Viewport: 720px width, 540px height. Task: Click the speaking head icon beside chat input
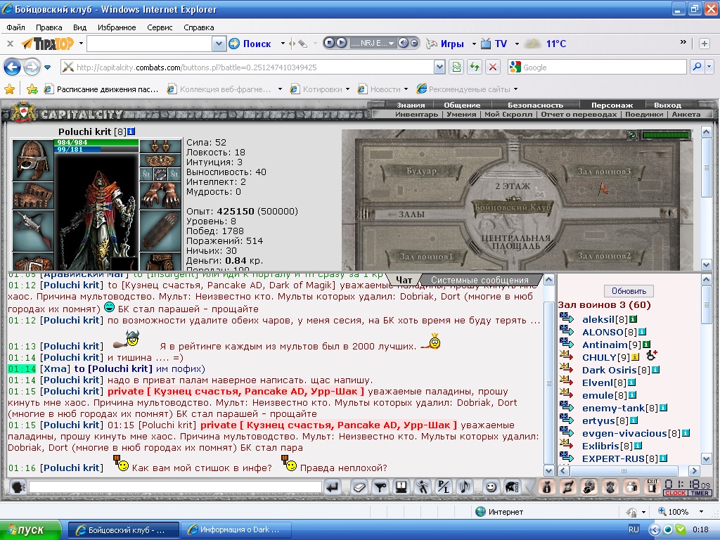[x=18, y=487]
